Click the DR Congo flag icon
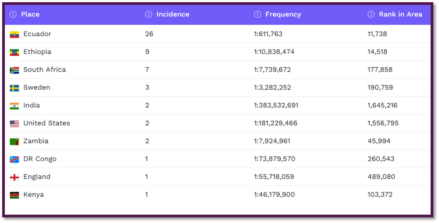Screen dimensions: 439x223 tap(14, 159)
